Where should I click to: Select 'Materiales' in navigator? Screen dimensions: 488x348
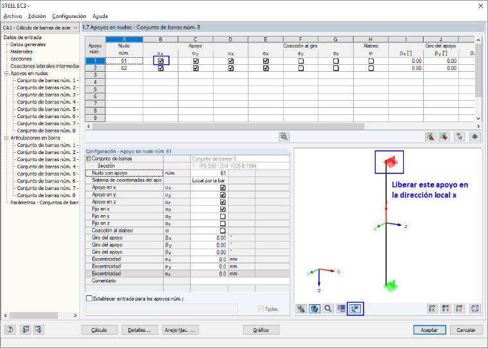[21, 51]
